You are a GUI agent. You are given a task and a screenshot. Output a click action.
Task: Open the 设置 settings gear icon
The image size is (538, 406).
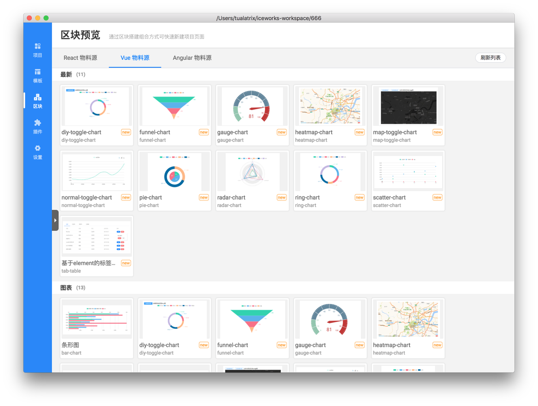coord(38,152)
